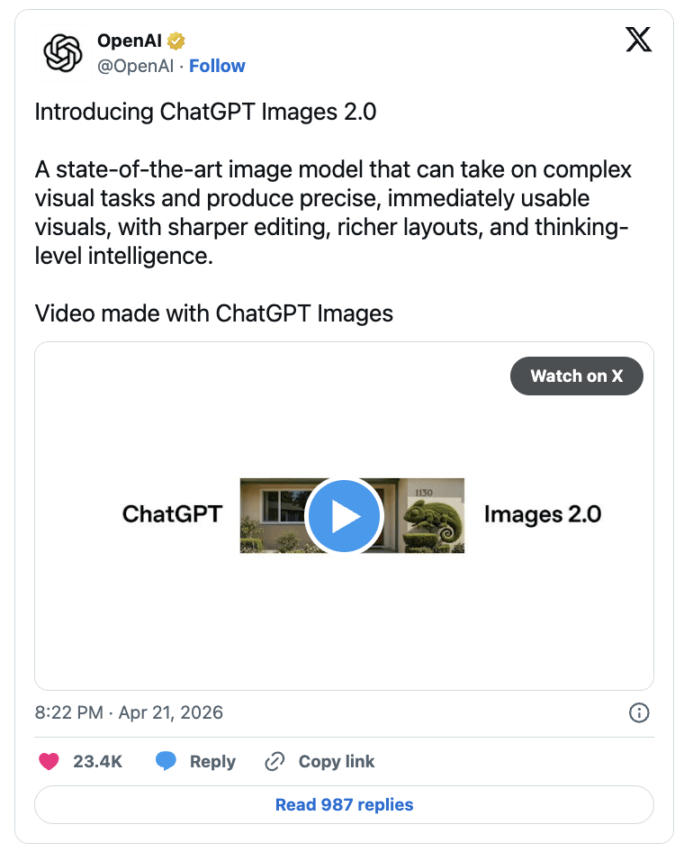The image size is (684, 852).
Task: Open the @OpenAI handle link
Action: pos(136,66)
